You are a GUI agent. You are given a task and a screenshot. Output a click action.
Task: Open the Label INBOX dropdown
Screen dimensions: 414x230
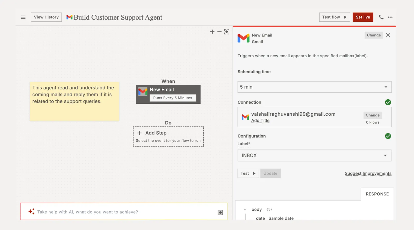314,156
